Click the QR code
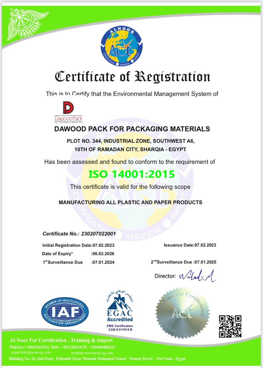Screen dimensions: 263x368 230,326
